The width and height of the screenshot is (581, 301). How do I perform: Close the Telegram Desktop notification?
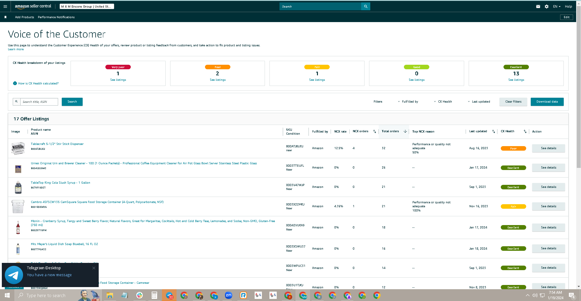[94, 268]
